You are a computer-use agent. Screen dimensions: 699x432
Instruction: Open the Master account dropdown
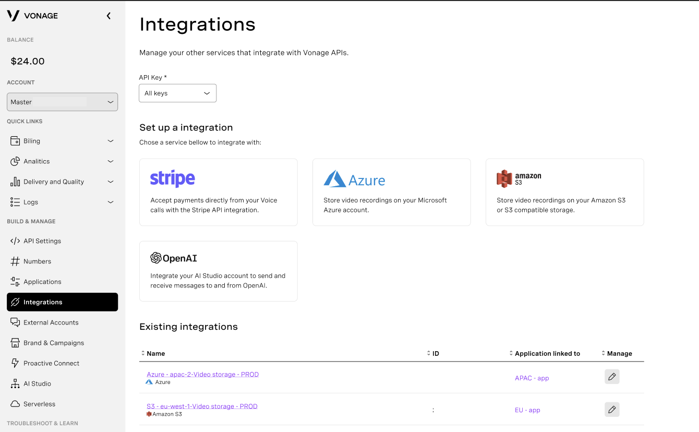click(62, 102)
